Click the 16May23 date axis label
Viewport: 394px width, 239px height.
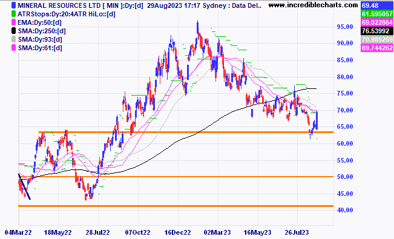258,232
